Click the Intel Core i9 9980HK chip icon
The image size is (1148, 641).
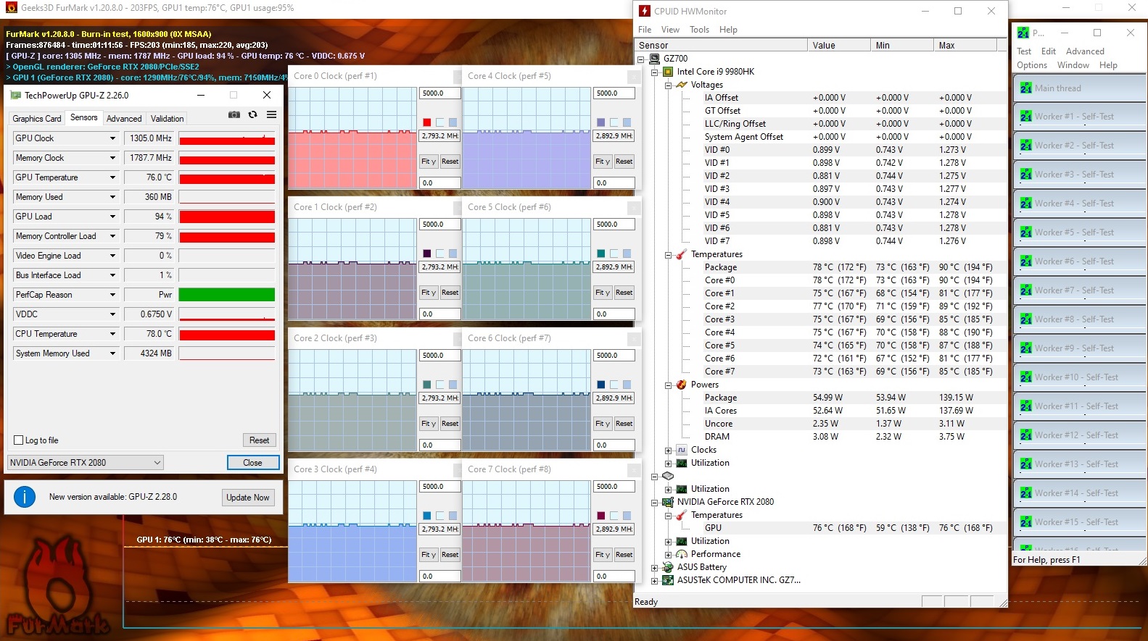[x=668, y=72]
